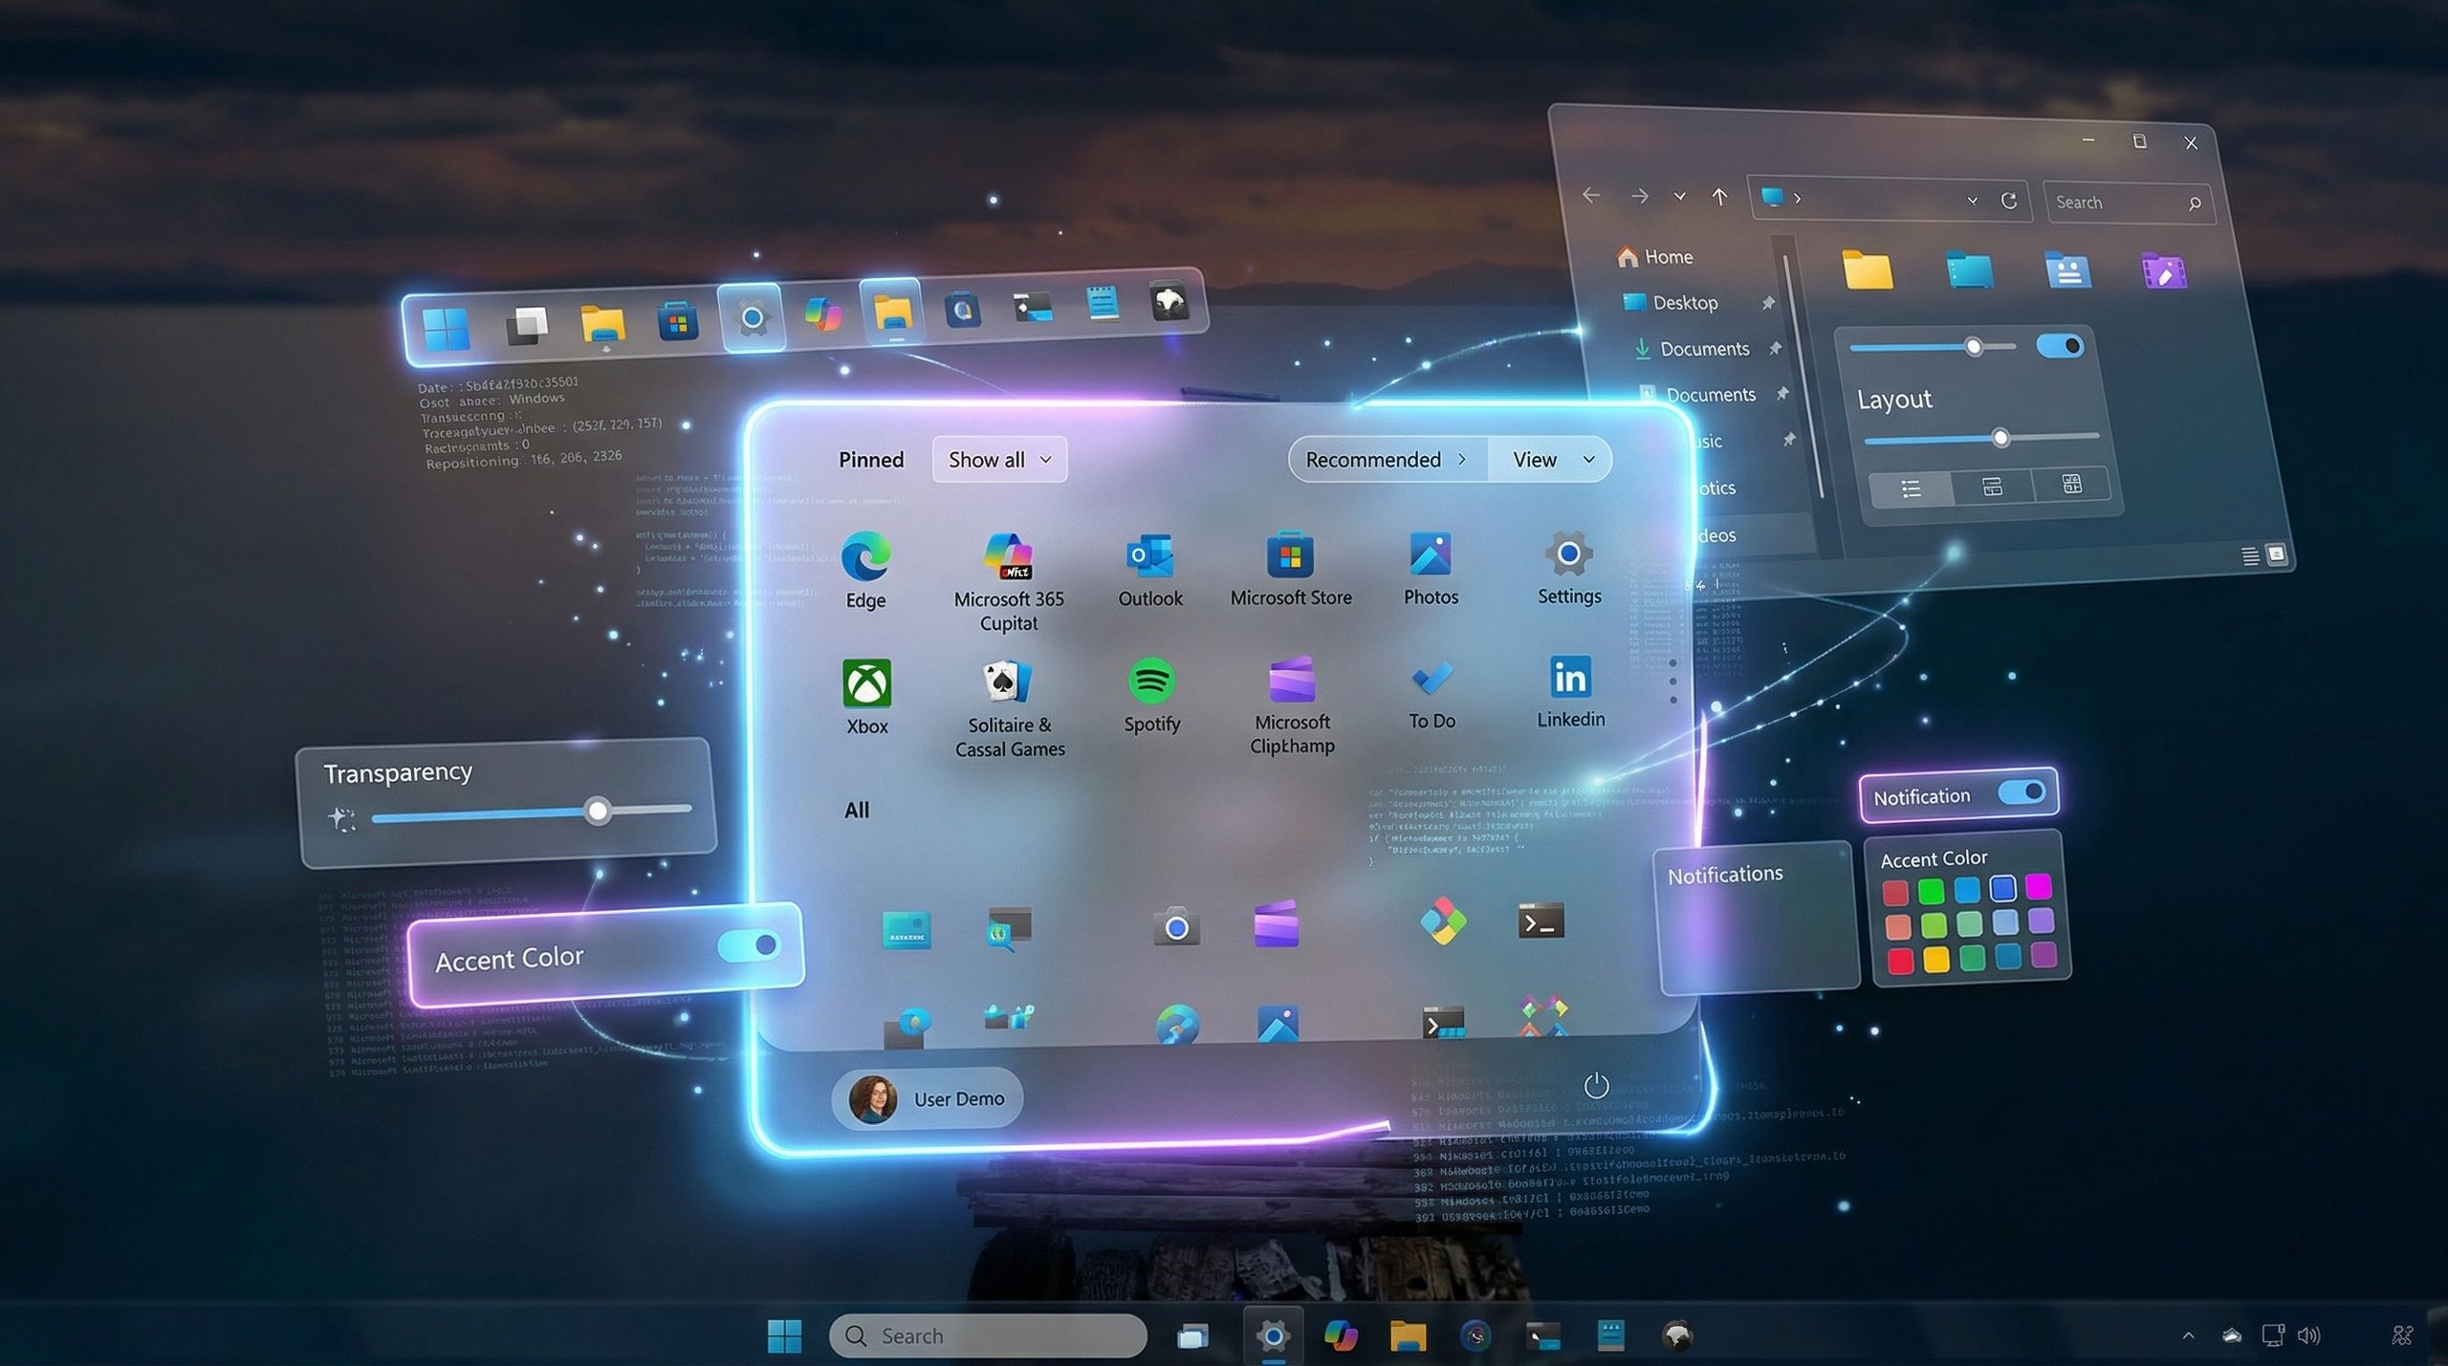Image resolution: width=2448 pixels, height=1366 pixels.
Task: Select Desktop in the navigation pane
Action: click(1684, 303)
